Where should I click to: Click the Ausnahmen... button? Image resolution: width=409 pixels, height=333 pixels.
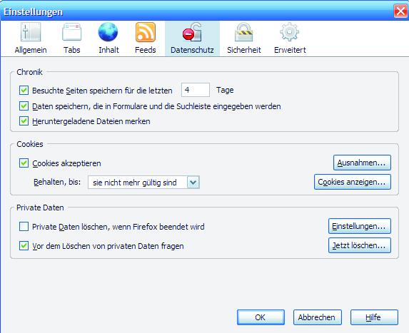(362, 163)
